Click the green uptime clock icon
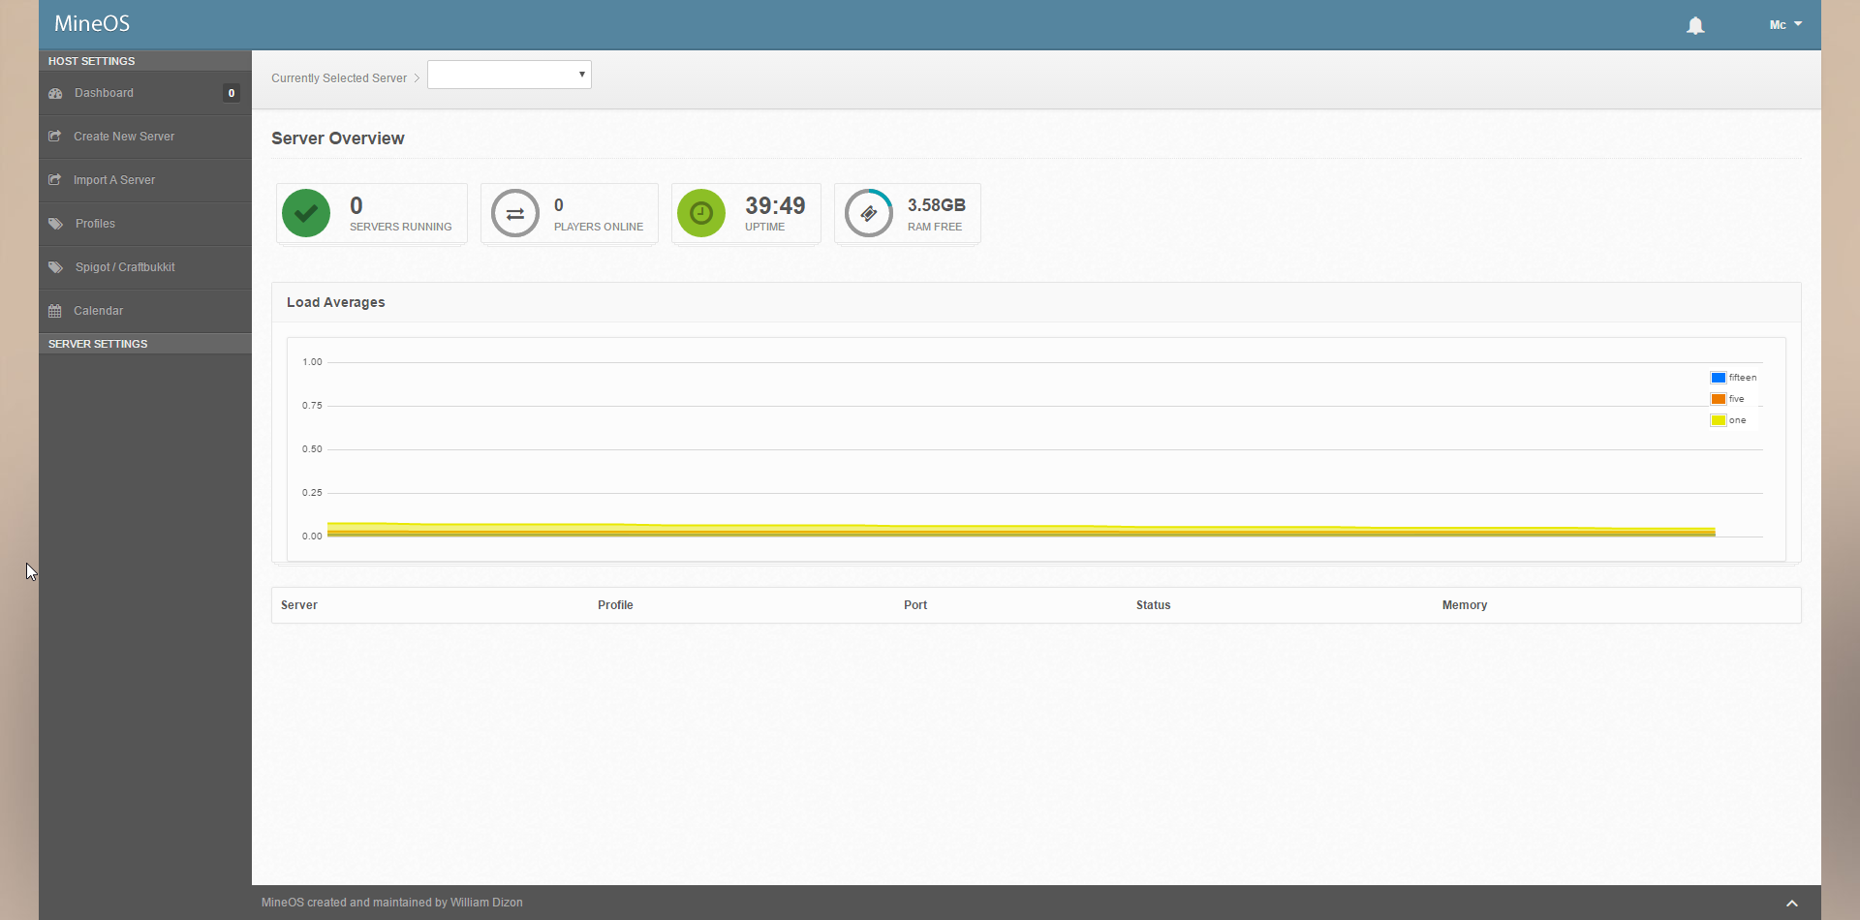The image size is (1860, 920). pyautogui.click(x=701, y=213)
